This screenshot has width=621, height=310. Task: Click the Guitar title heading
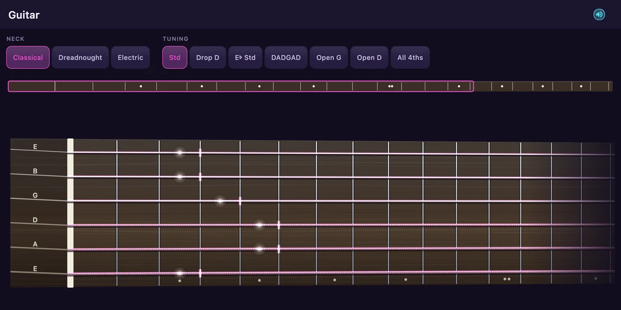pos(24,15)
